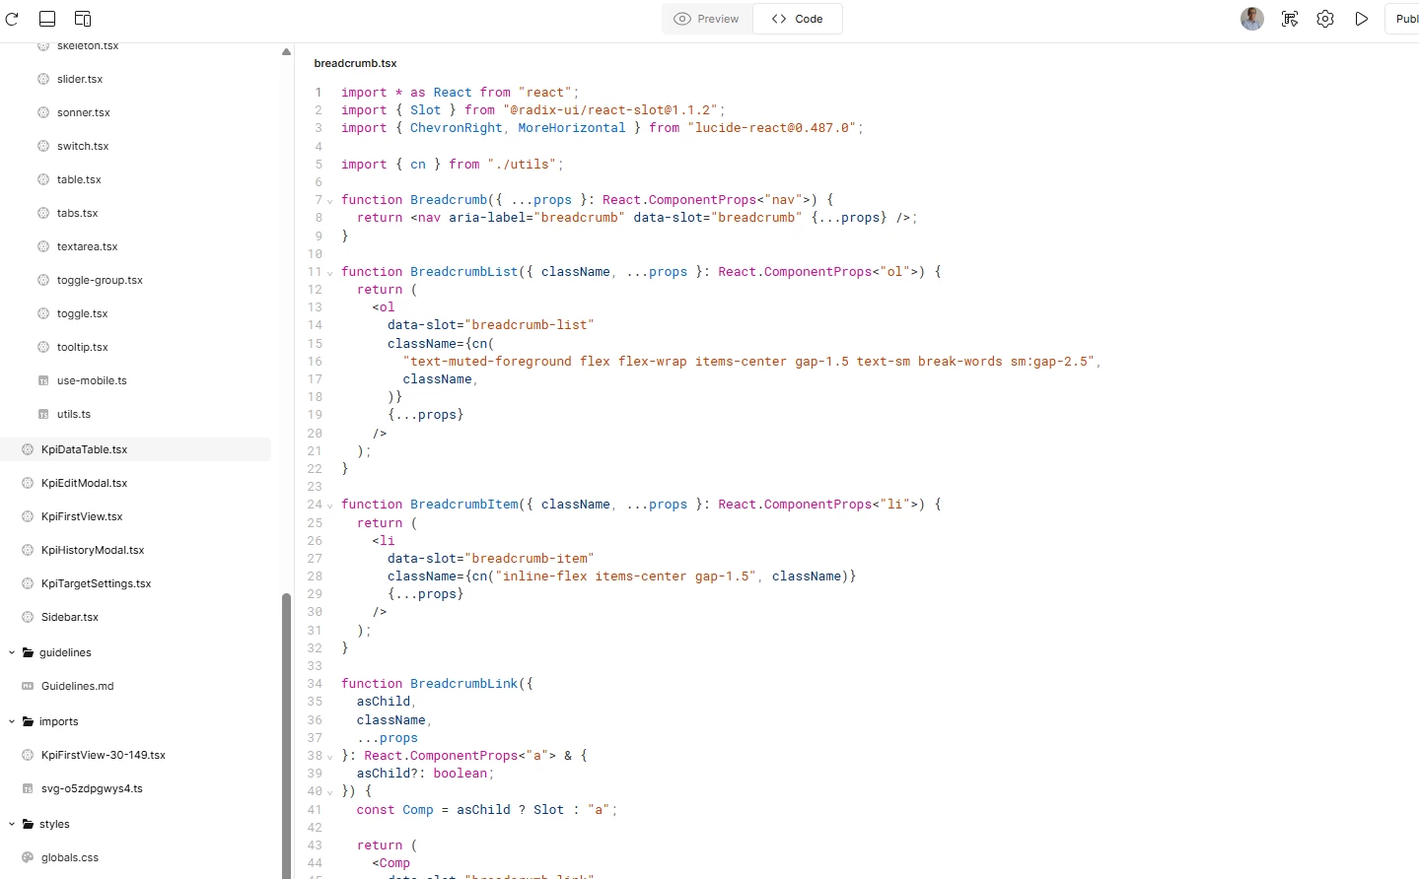Select KpiDataTable.tsx in file tree
Viewport: 1419px width, 879px height.
coord(135,449)
